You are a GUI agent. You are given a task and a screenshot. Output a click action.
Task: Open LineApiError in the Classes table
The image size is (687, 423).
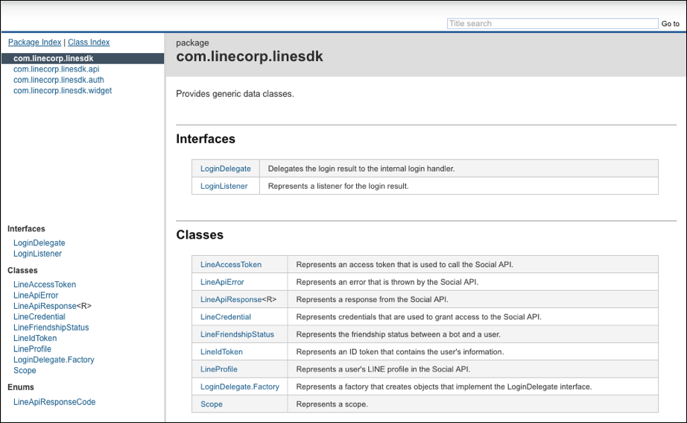click(x=222, y=282)
